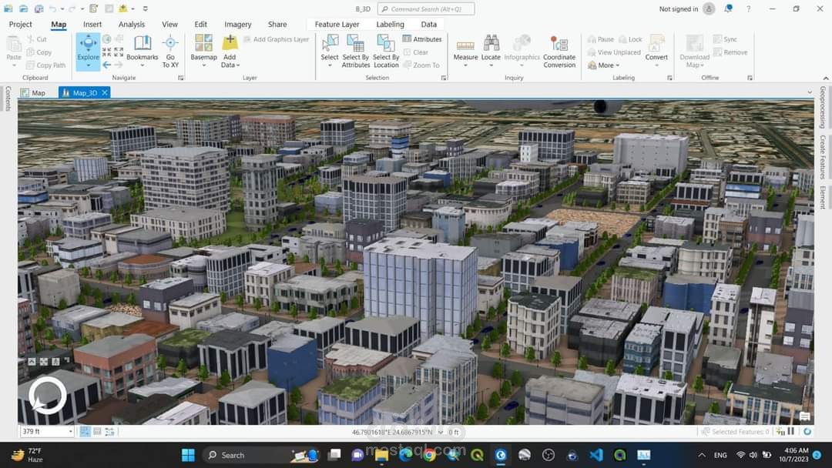This screenshot has height=468, width=832.
Task: Click the taskbar Search box
Action: pyautogui.click(x=261, y=455)
